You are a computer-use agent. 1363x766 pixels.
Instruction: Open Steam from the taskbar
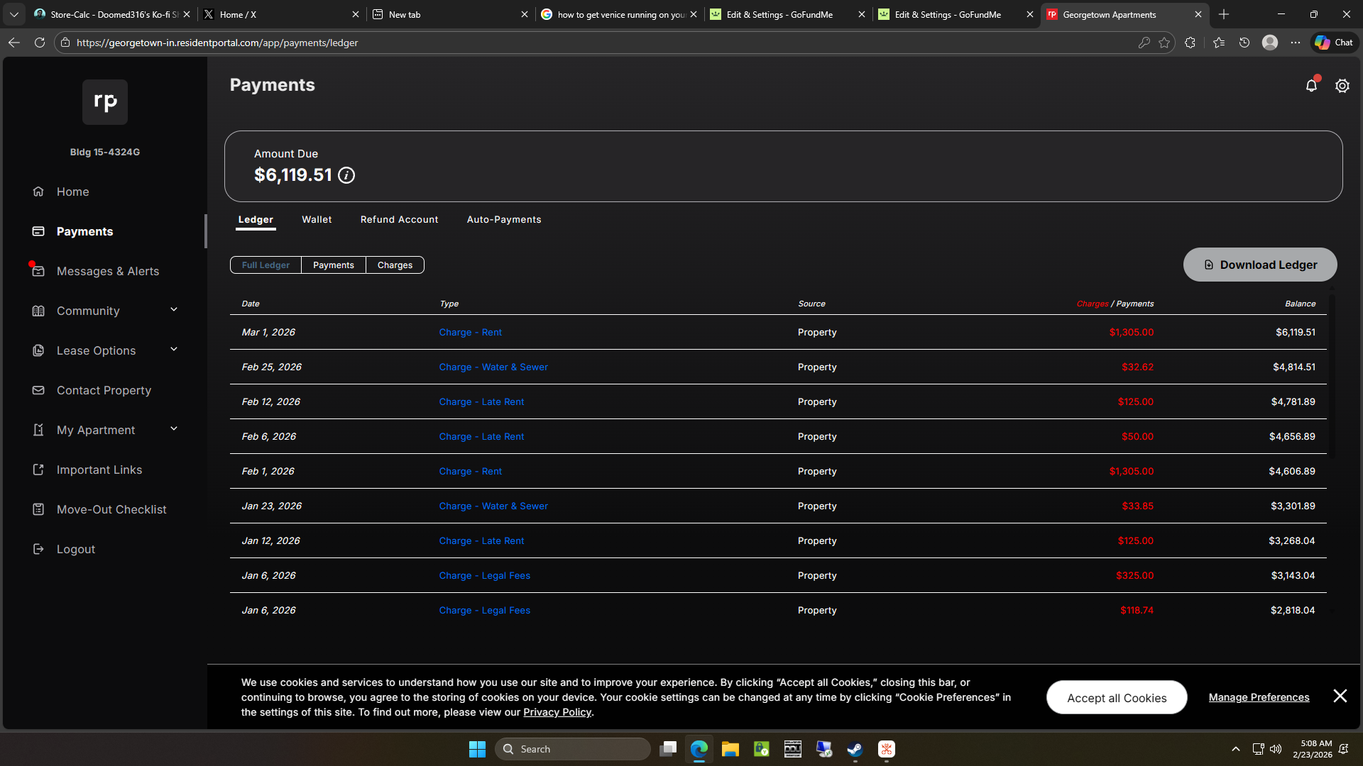tap(855, 749)
